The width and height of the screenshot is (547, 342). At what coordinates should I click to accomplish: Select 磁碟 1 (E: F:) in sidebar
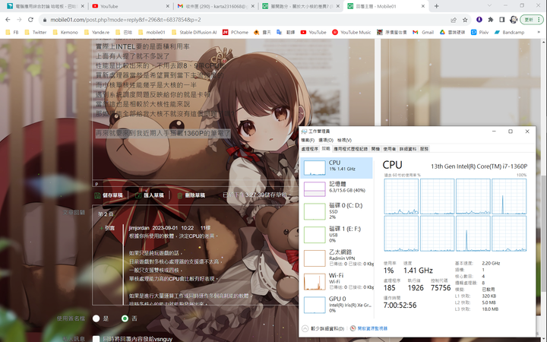(337, 235)
